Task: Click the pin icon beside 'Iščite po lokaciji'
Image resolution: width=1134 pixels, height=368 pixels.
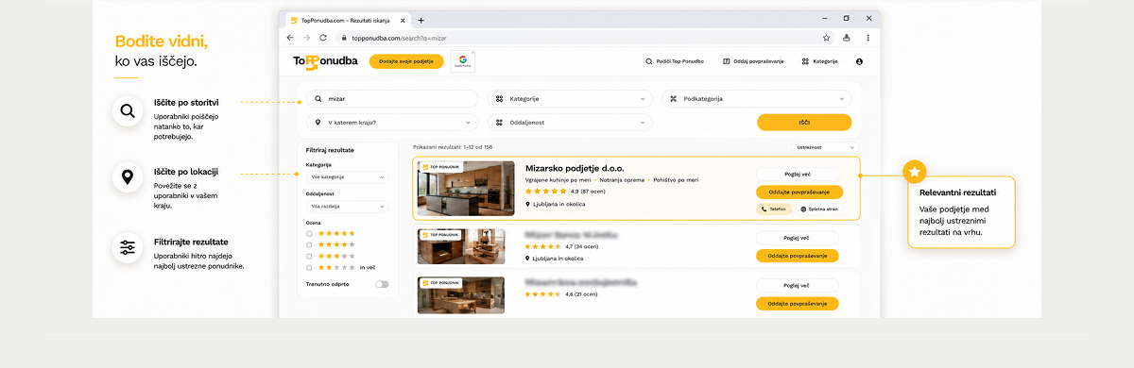Action: pos(127,178)
